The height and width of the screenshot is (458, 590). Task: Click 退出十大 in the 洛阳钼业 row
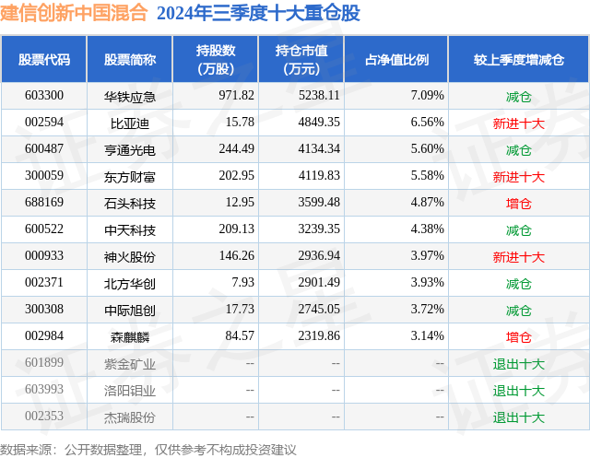[x=519, y=391]
